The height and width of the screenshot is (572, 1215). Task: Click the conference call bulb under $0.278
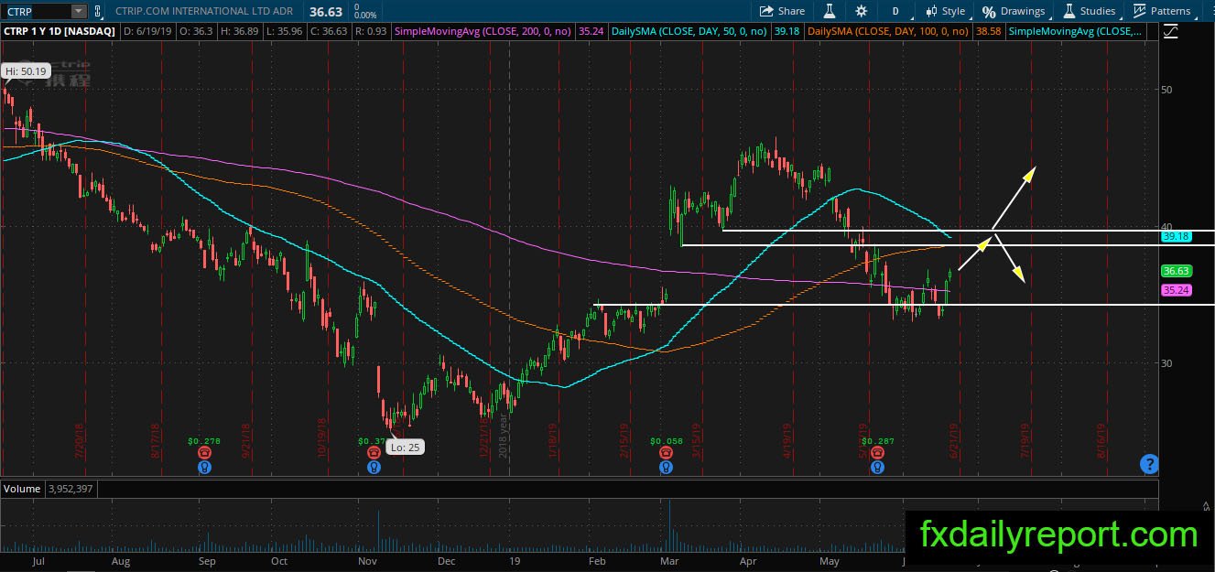[203, 467]
